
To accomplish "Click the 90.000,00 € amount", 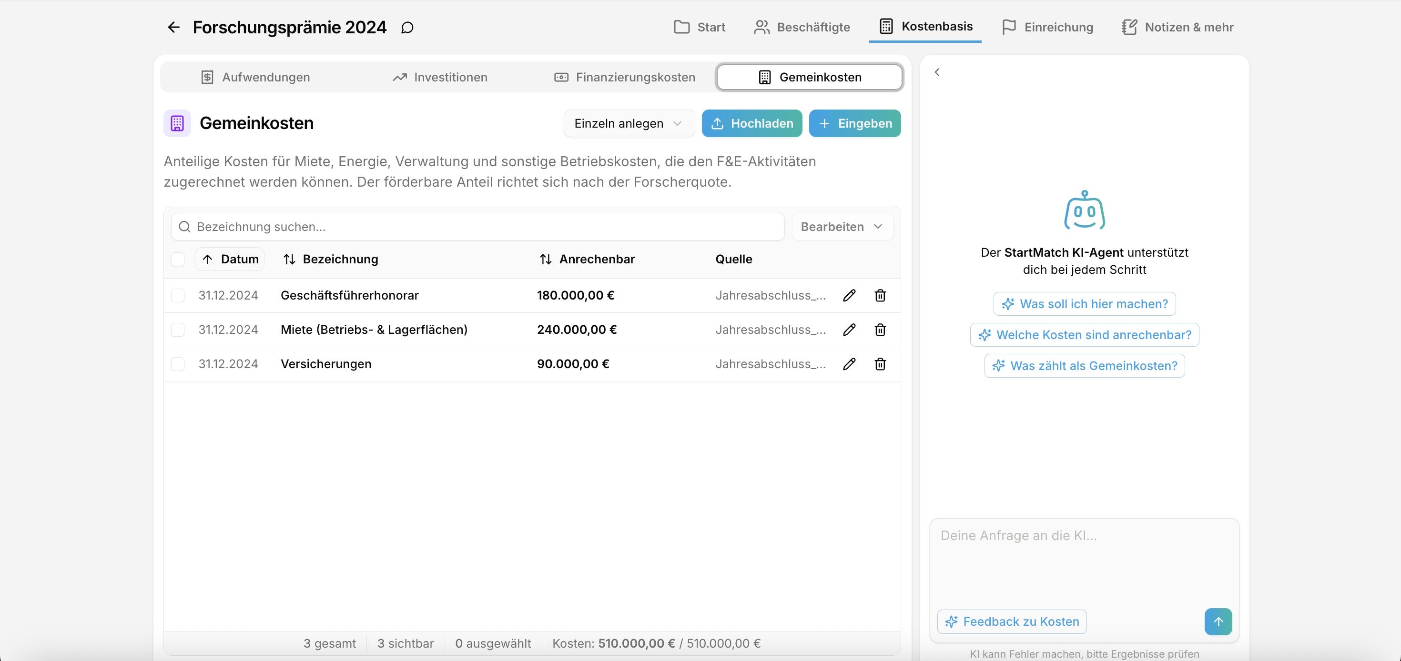I will pos(573,364).
